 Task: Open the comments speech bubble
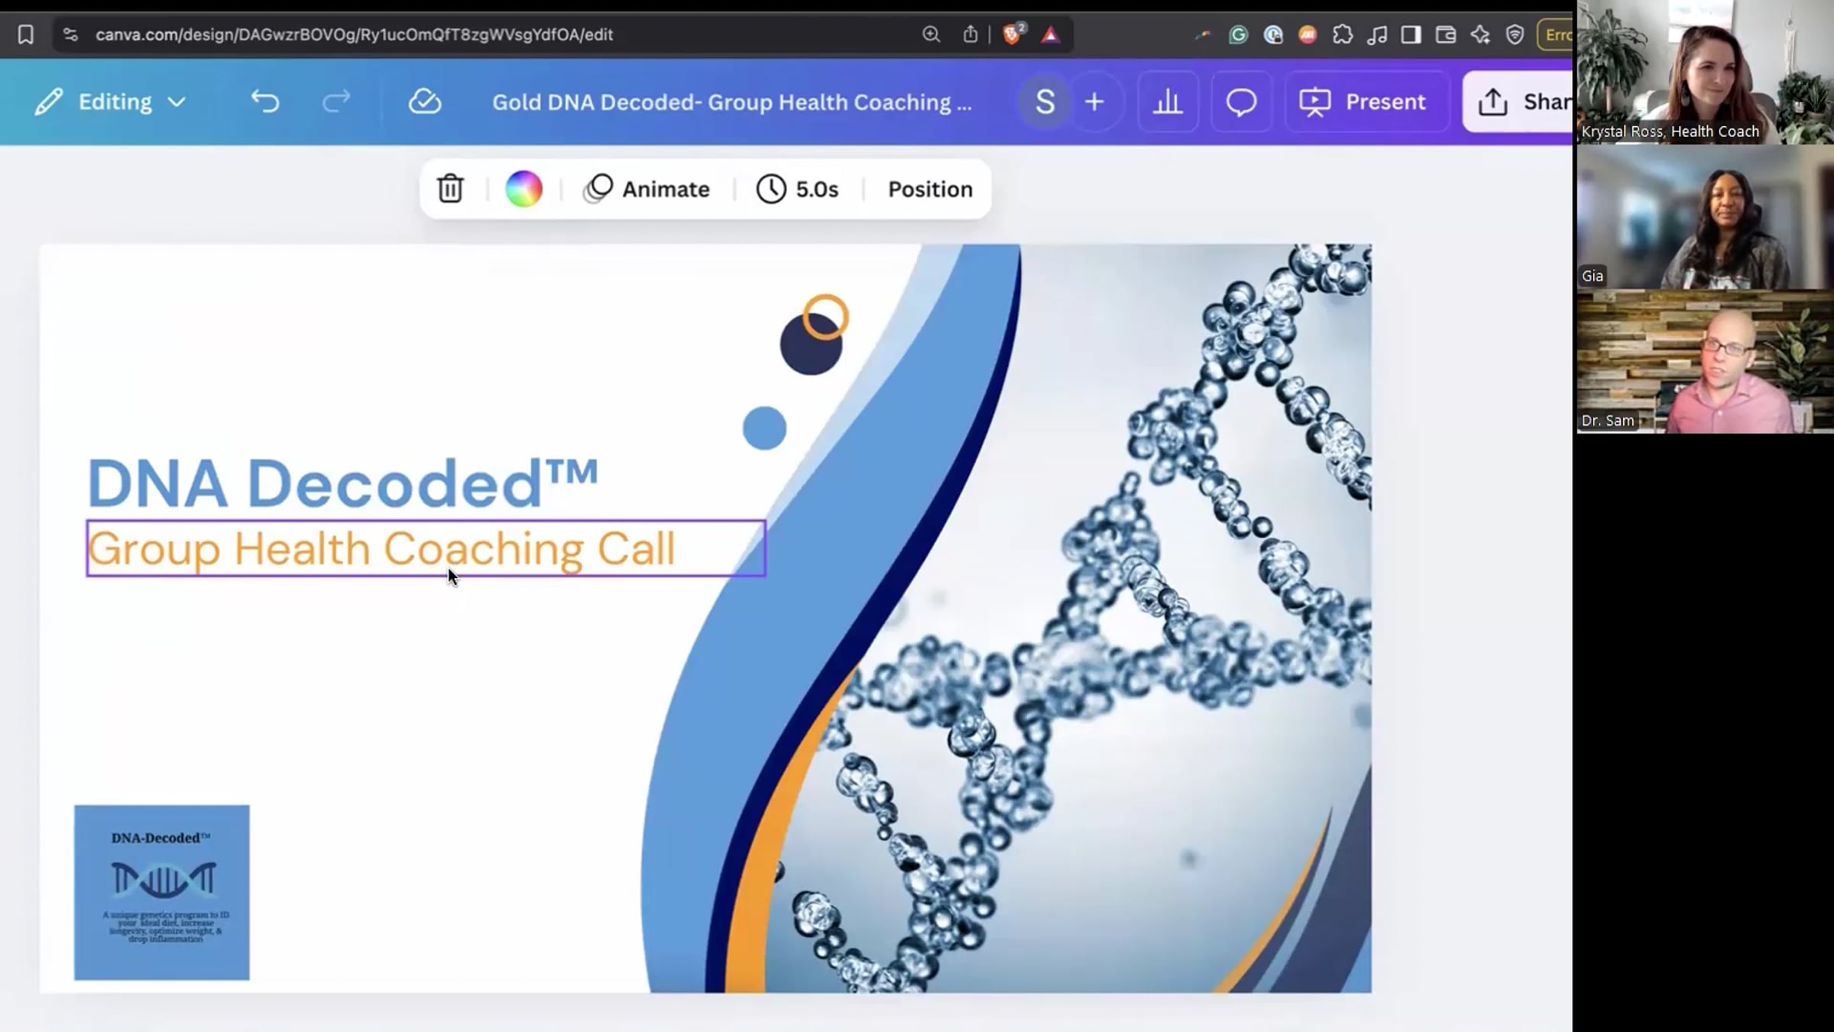[x=1241, y=102]
